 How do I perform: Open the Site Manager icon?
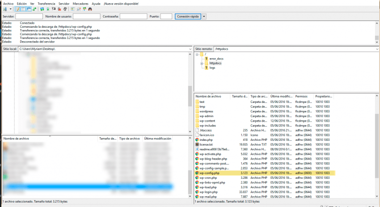click(x=5, y=9)
